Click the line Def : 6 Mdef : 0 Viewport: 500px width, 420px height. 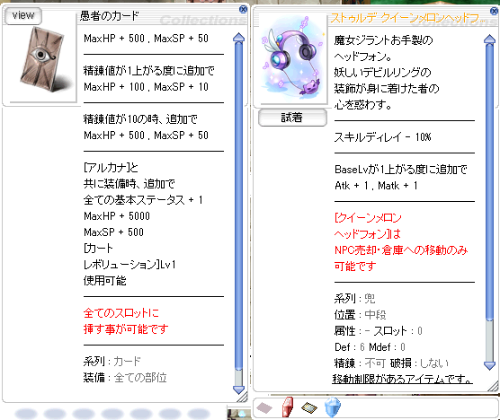(370, 346)
